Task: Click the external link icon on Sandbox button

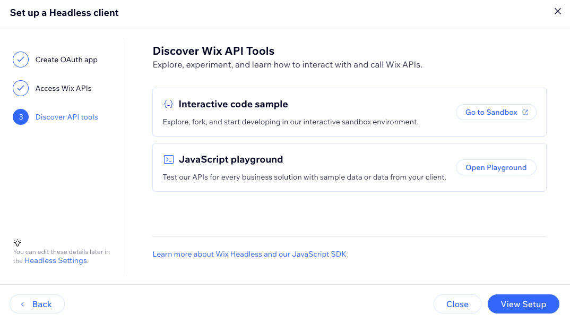Action: [525, 113]
